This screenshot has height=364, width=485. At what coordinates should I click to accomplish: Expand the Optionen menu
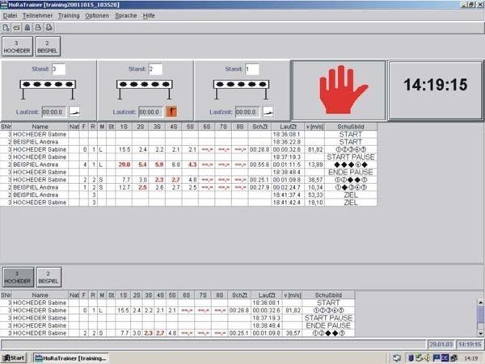point(97,15)
